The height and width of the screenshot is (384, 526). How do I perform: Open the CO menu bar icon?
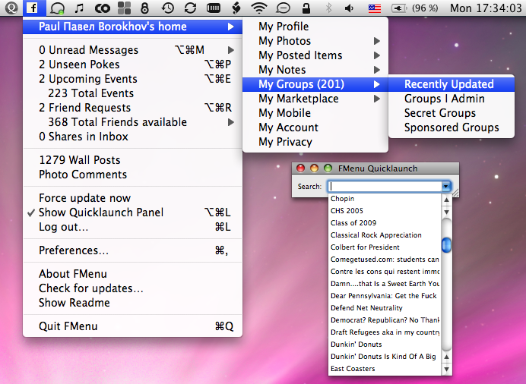102,8
